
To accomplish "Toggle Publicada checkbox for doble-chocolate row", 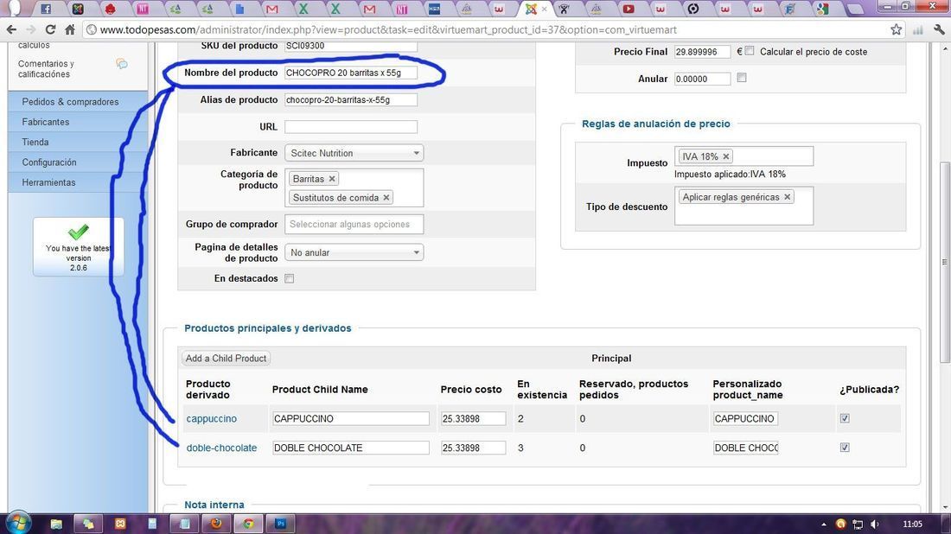I will pyautogui.click(x=845, y=448).
